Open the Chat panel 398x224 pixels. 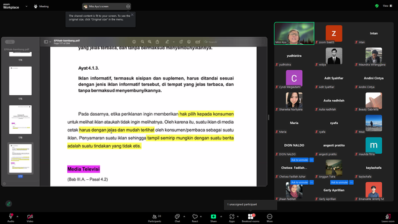point(177,218)
